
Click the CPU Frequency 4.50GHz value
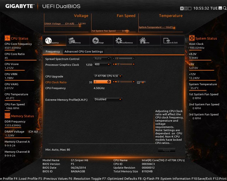click(x=99, y=88)
